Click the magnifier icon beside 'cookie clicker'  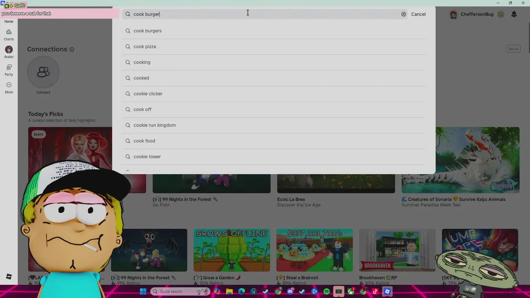coord(128,94)
